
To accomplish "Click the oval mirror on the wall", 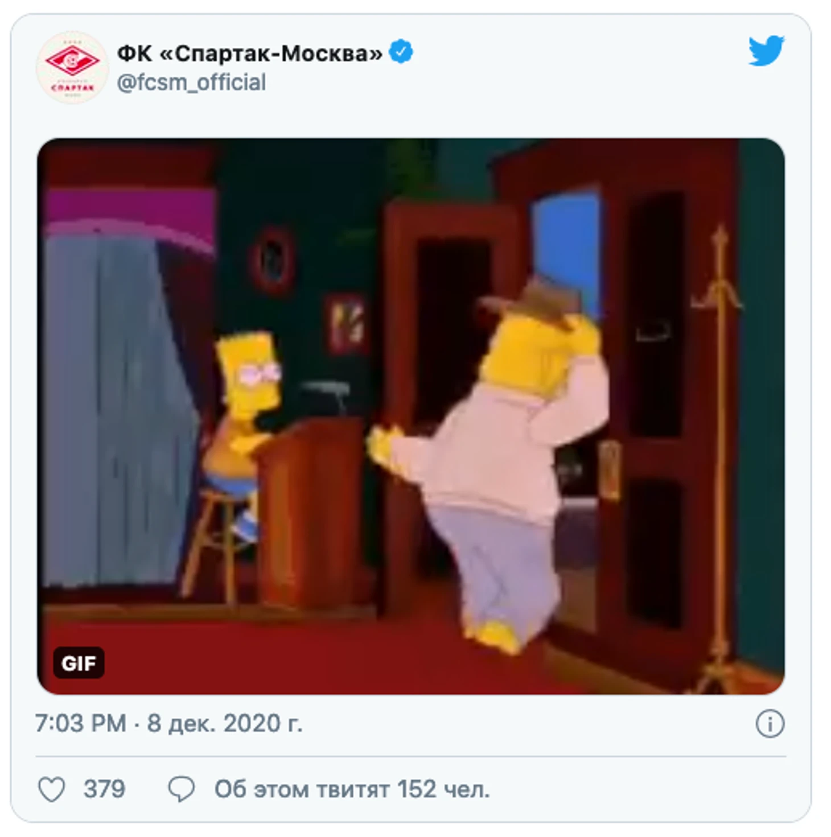I will pos(271,259).
